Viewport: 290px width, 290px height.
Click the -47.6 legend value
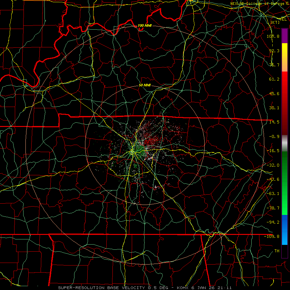(x=273, y=179)
